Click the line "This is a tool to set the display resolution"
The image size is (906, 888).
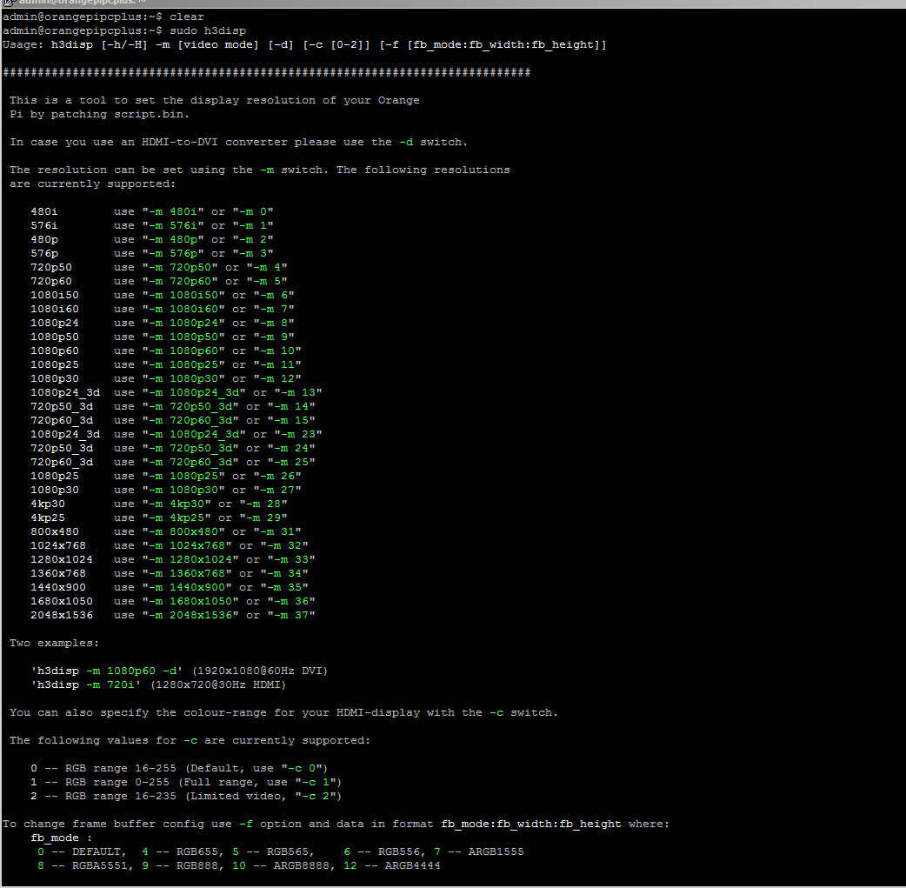tap(215, 100)
